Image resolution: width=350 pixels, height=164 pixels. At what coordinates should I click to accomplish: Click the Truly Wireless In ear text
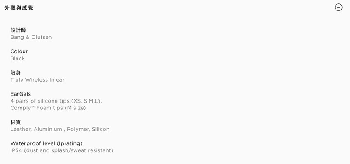coord(38,80)
